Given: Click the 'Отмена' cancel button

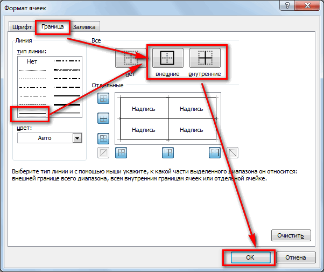Looking at the screenshot, I should [295, 257].
